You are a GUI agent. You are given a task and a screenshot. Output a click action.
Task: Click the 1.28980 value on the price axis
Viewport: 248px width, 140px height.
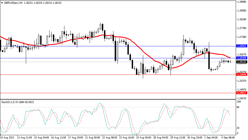pos(242,2)
